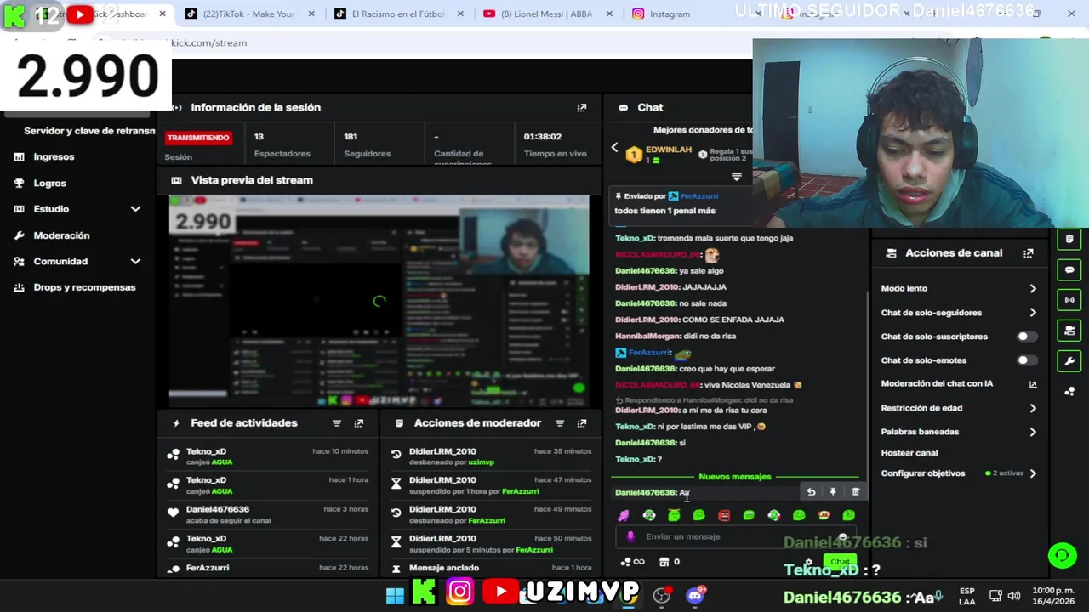
Task: Open Discord from the taskbar
Action: [695, 594]
